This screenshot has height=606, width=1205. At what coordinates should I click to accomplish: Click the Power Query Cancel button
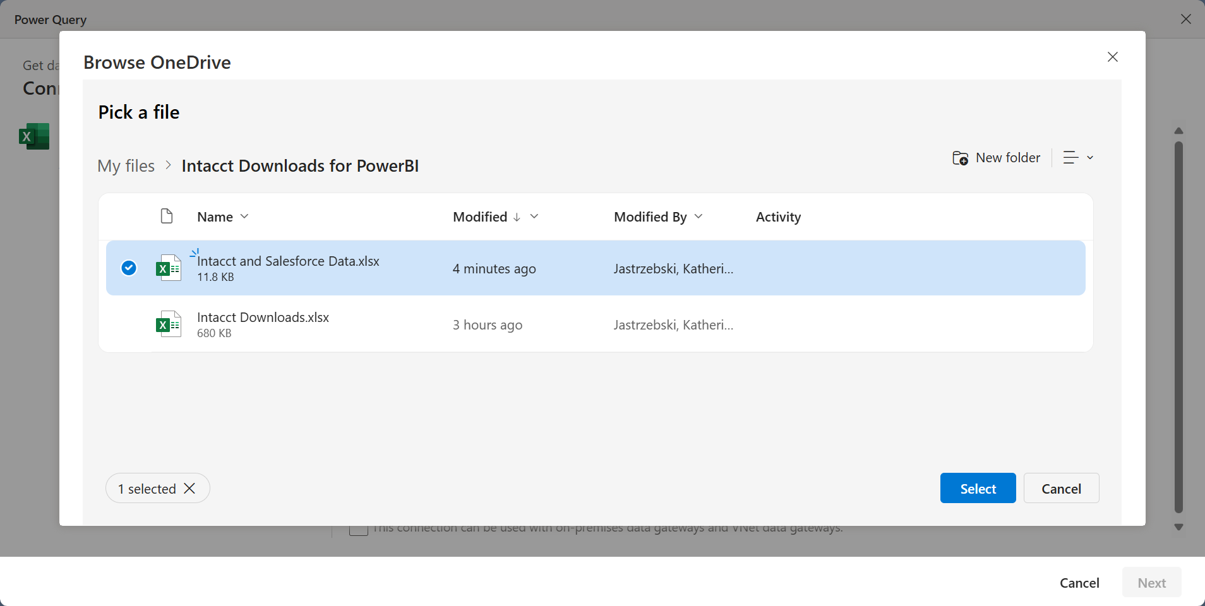pos(1079,583)
